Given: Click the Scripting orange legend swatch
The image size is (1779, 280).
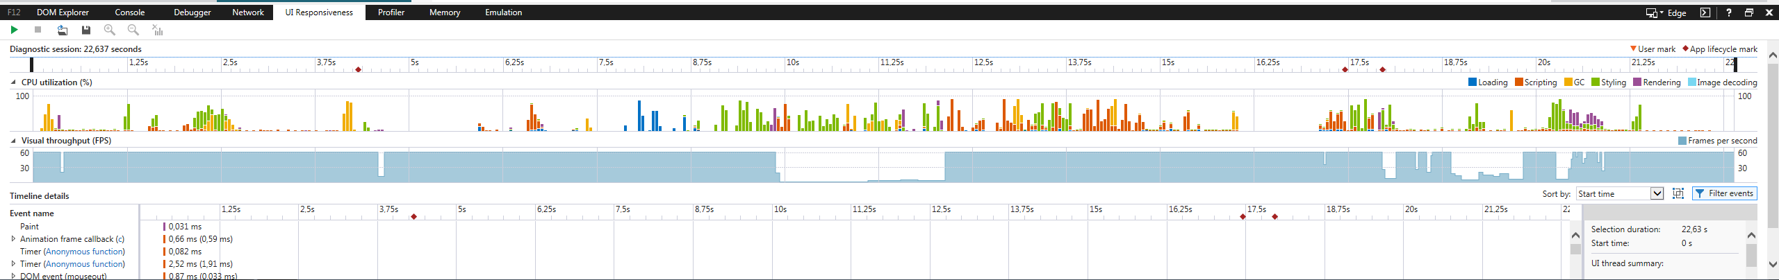Looking at the screenshot, I should click(1519, 82).
